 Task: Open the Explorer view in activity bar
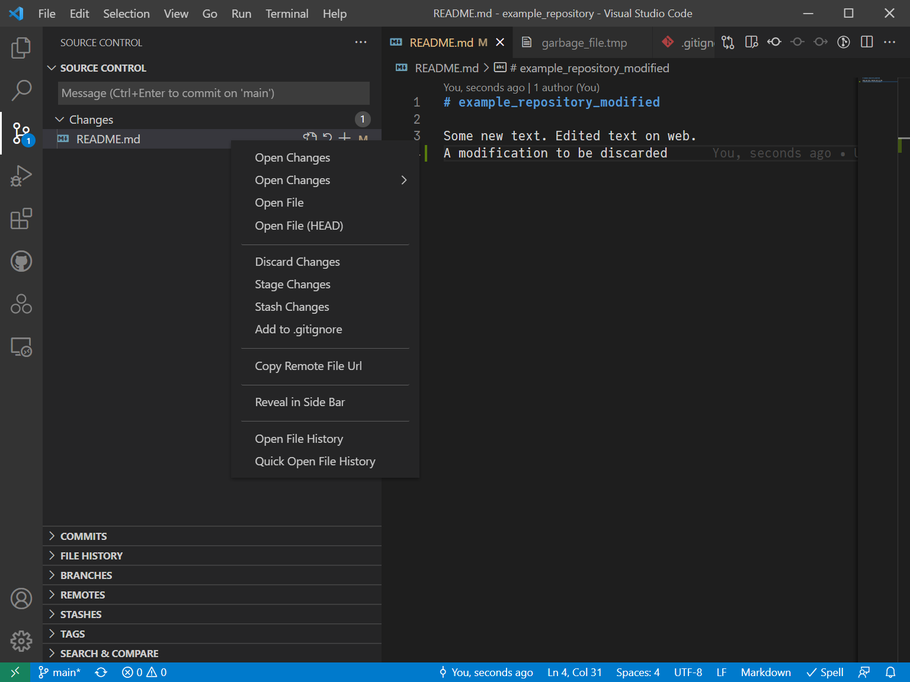point(21,48)
